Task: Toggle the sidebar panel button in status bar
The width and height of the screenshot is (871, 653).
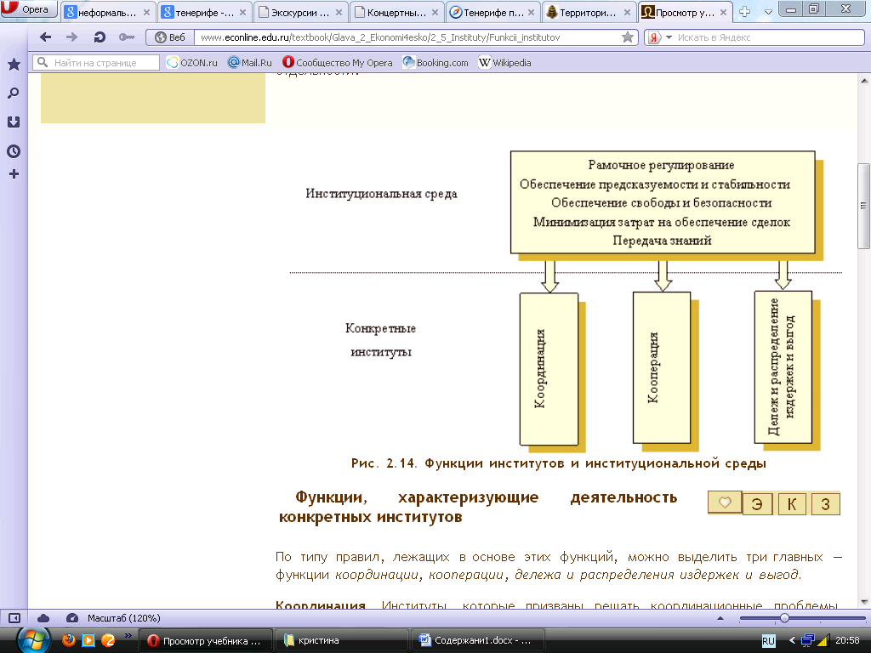Action: point(14,618)
